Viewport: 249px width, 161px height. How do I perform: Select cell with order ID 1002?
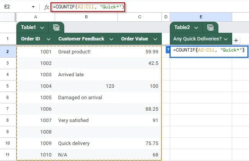(x=36, y=63)
